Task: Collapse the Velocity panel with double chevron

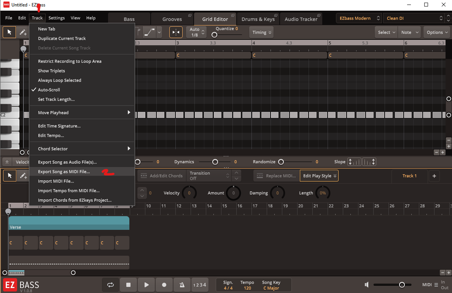Action: click(7, 162)
